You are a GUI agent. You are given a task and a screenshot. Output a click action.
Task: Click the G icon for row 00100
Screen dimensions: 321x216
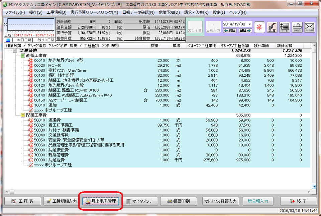click(x=31, y=75)
